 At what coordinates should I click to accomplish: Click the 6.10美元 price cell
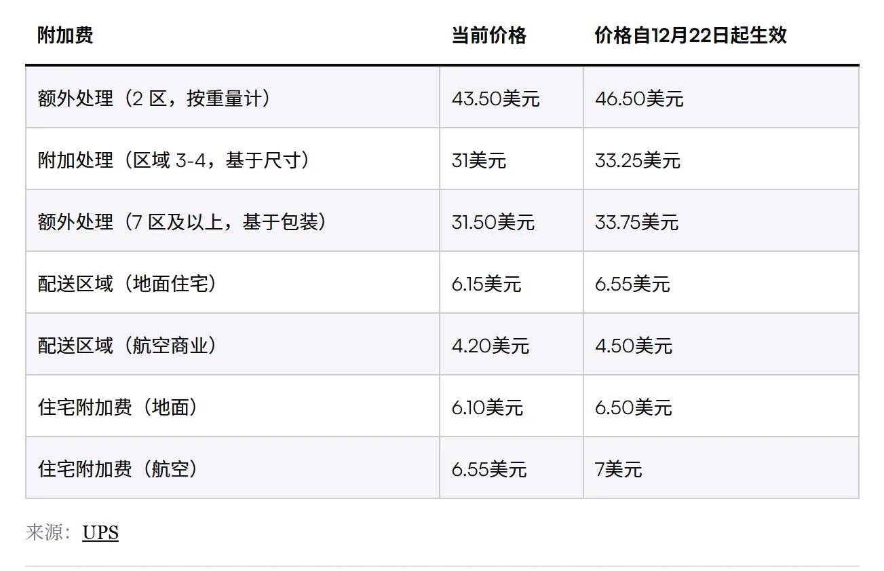click(x=487, y=408)
